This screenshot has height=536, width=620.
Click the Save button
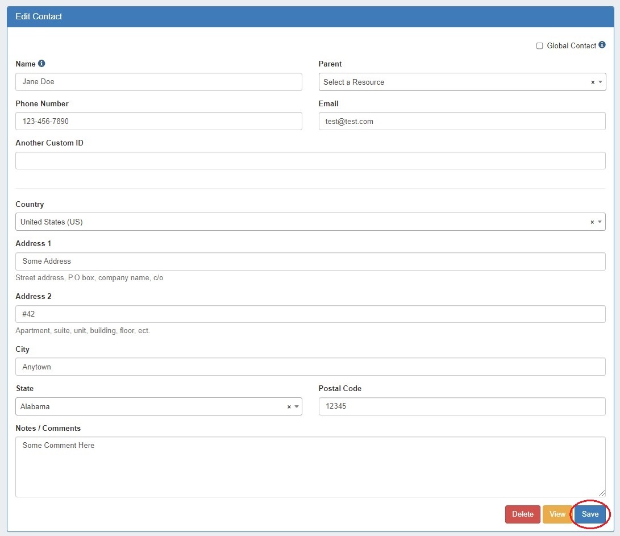point(590,514)
